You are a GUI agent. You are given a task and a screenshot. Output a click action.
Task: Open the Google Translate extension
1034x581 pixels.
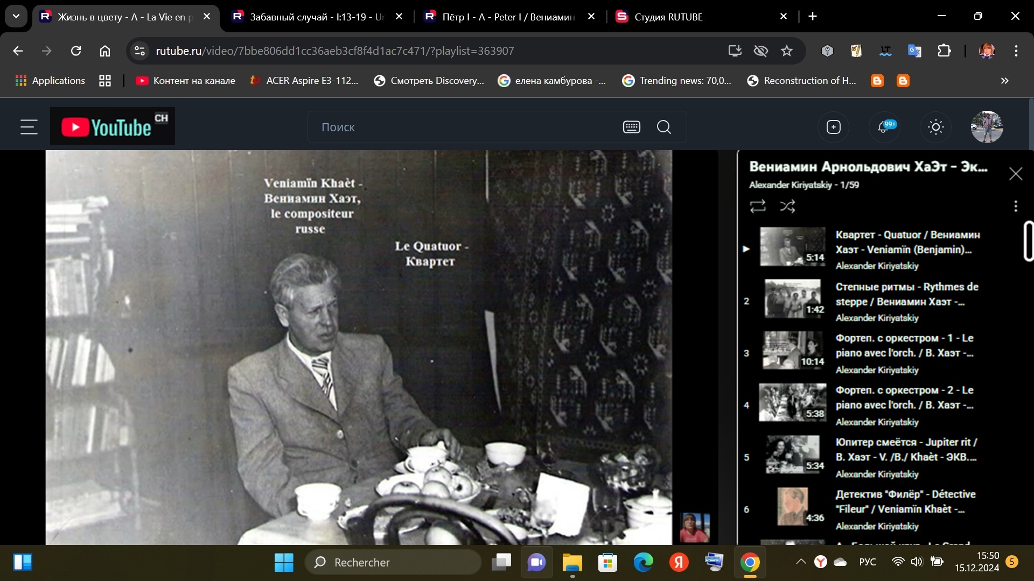click(x=914, y=51)
